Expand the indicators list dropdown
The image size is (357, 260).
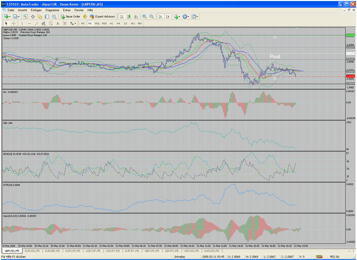coord(177,17)
